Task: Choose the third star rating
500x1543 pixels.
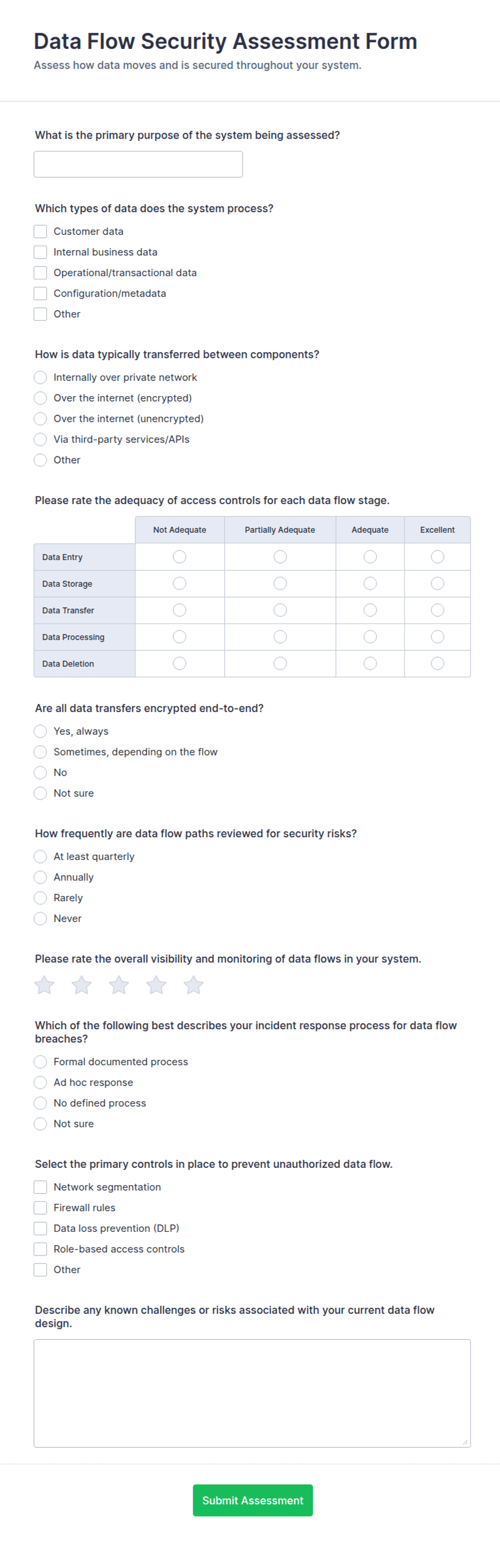Action: click(x=119, y=985)
